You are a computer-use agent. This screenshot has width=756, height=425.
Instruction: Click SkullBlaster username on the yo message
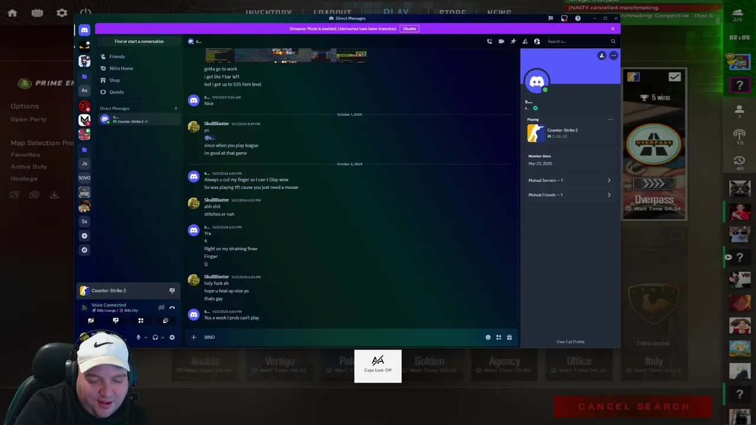point(216,123)
